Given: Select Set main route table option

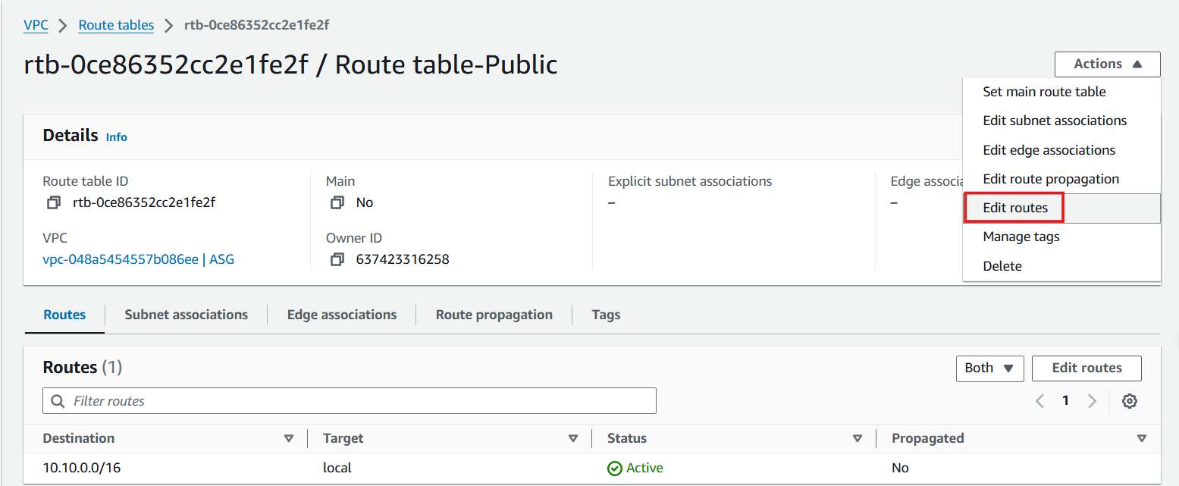Looking at the screenshot, I should click(x=1044, y=91).
